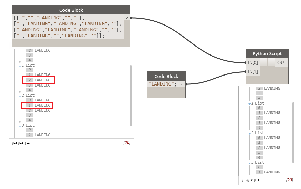This screenshot has width=301, height=189.
Task: Select index 1 LANDING under 3 List, Python preview
Action: [x=268, y=172]
